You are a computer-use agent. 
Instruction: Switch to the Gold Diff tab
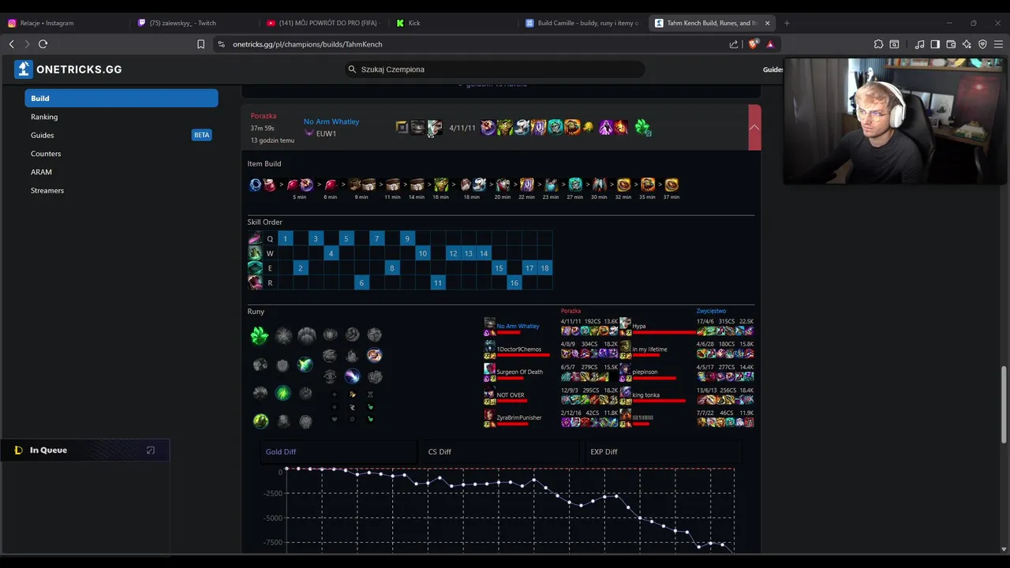339,451
